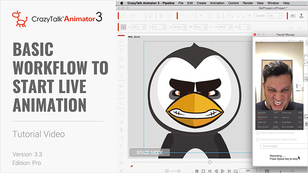This screenshot has width=308, height=173.
Task: Open the Create menu
Action: (x=201, y=3)
